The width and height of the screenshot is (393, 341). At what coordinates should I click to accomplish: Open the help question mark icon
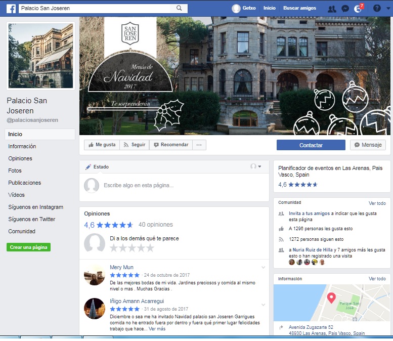click(x=377, y=8)
